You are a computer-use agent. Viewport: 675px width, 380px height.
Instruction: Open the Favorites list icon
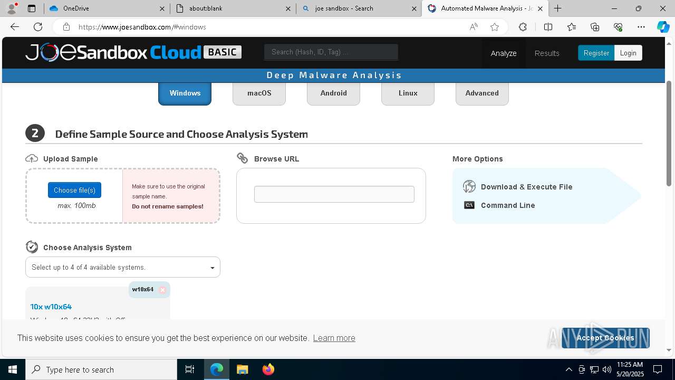click(x=572, y=27)
